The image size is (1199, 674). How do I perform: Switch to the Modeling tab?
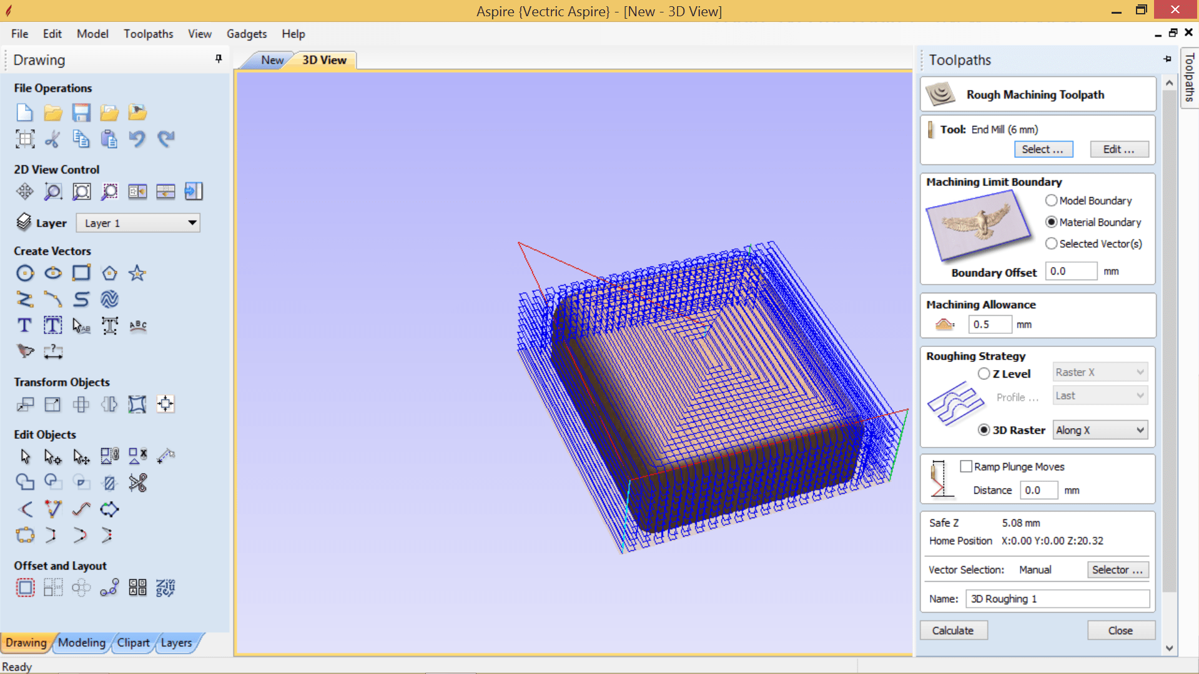pos(82,643)
